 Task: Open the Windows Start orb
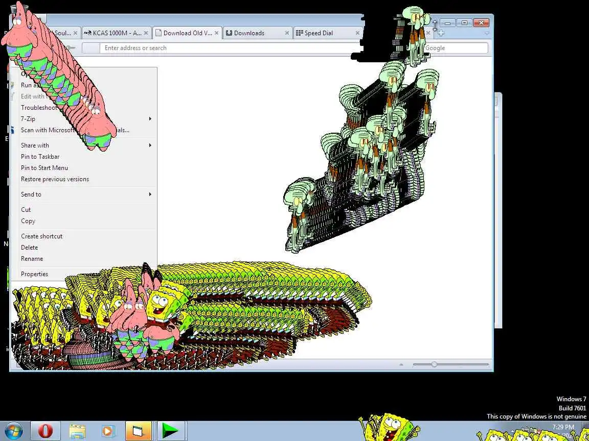pos(14,431)
